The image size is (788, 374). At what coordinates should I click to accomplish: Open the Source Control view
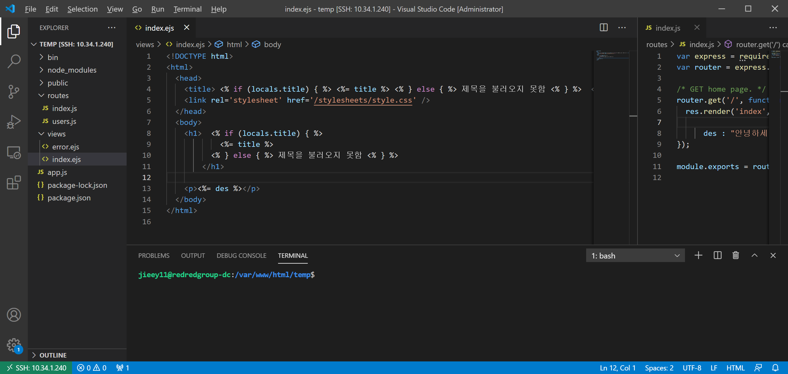pyautogui.click(x=14, y=92)
